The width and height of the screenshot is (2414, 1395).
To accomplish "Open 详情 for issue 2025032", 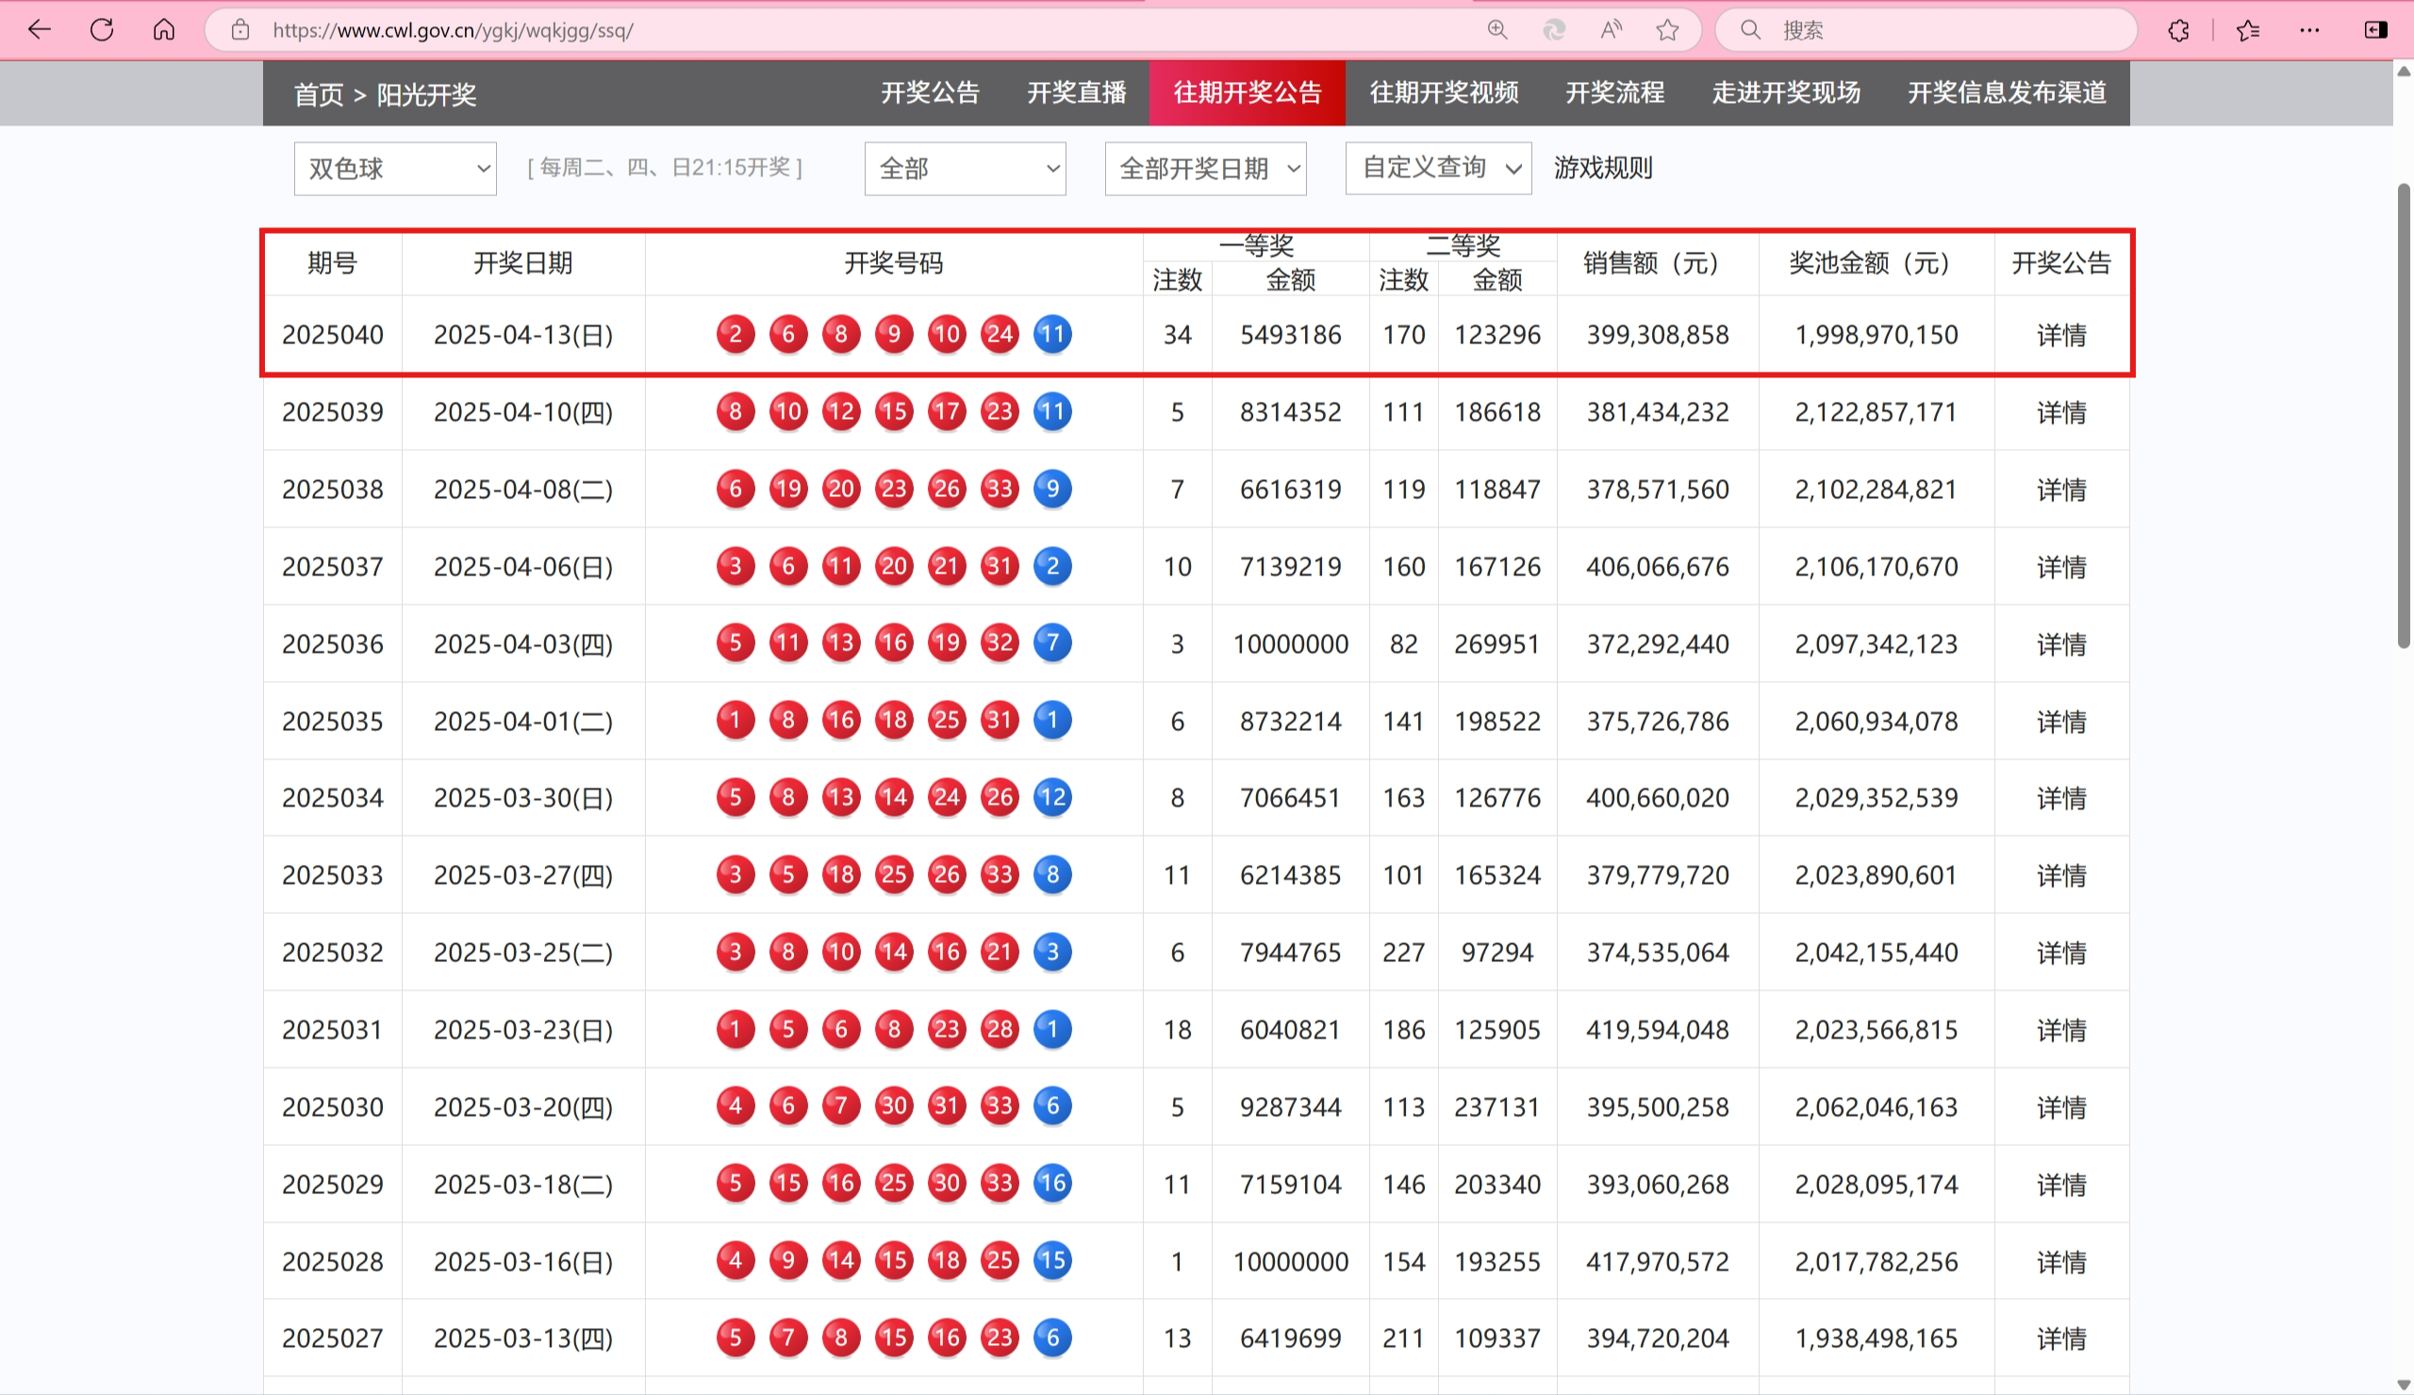I will click(x=2060, y=954).
